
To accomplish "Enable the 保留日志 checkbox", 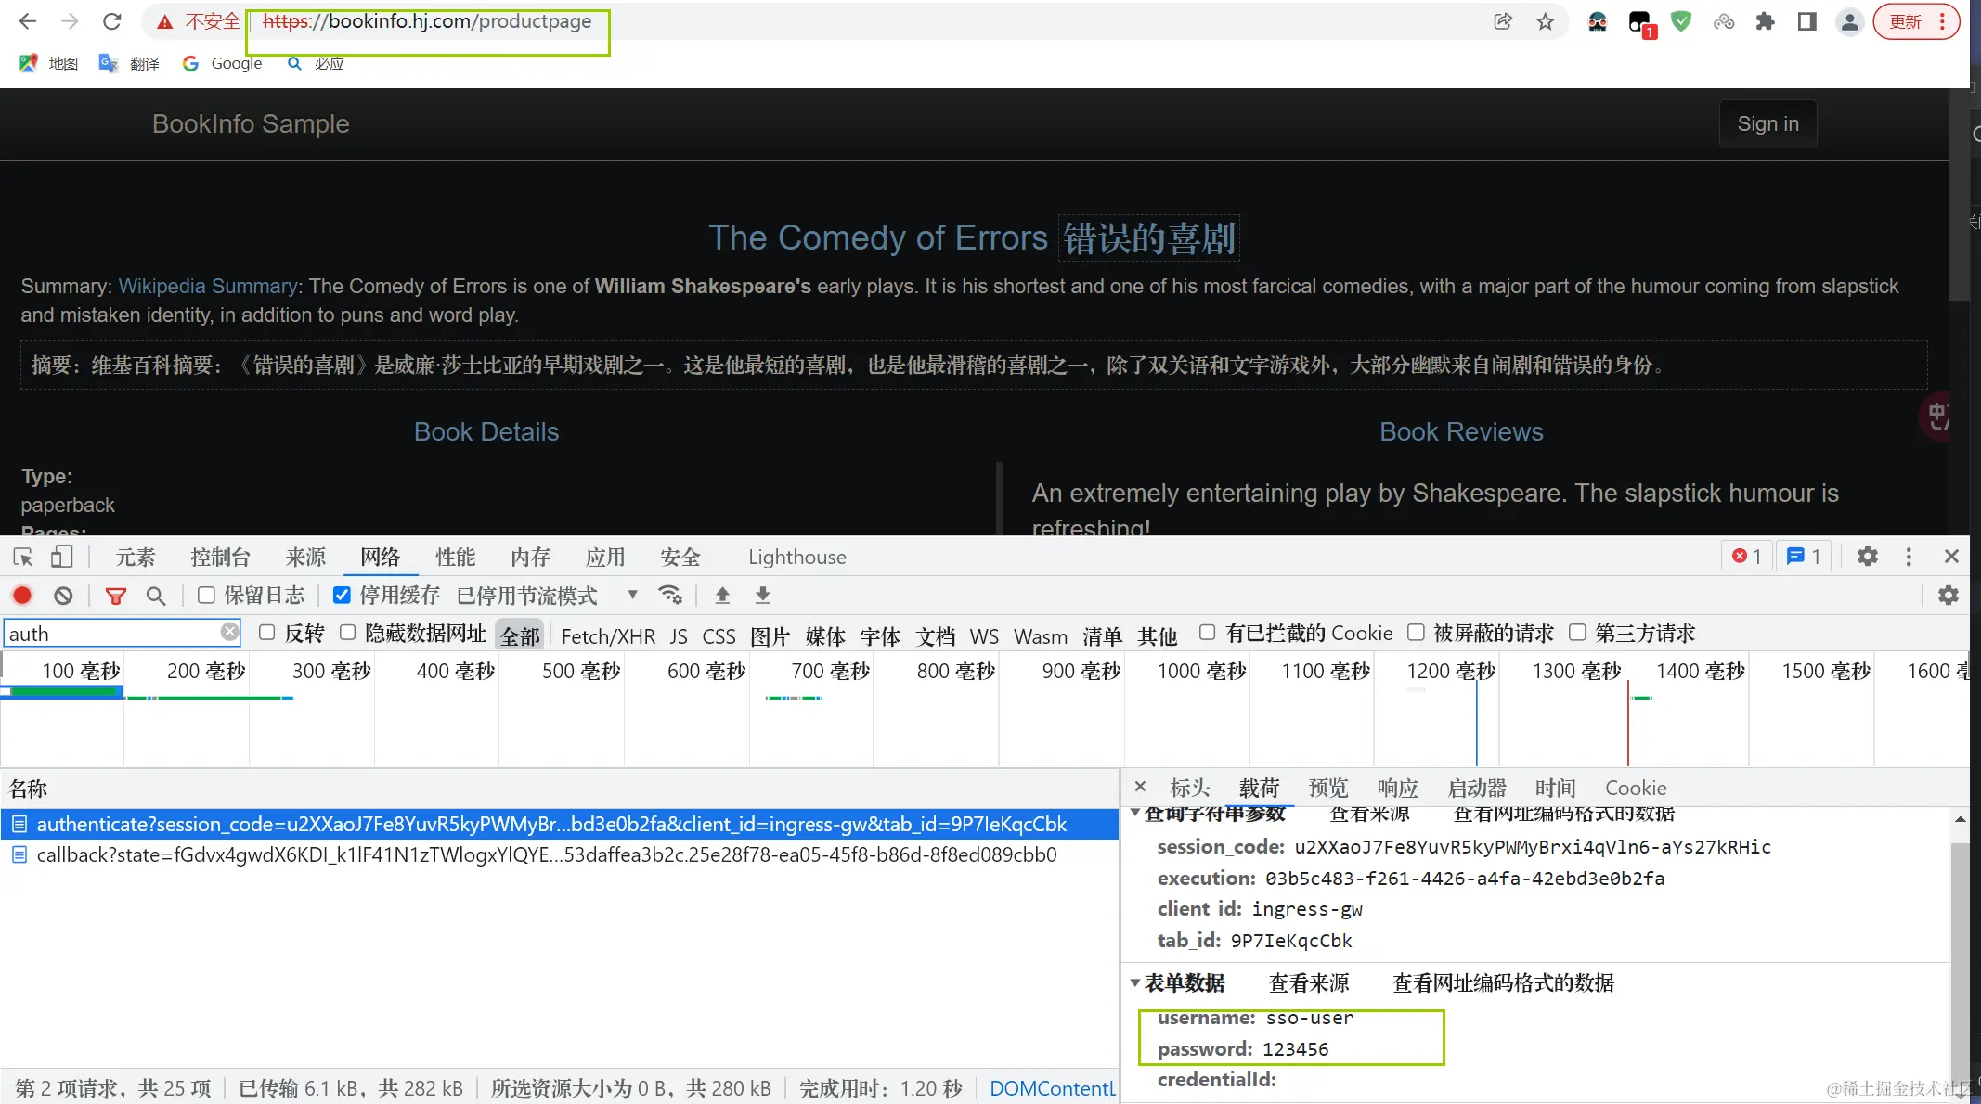I will [207, 596].
